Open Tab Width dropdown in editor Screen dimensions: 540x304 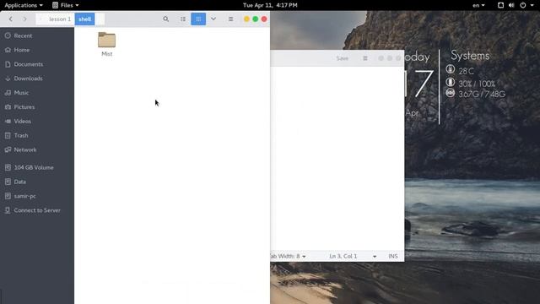click(288, 256)
